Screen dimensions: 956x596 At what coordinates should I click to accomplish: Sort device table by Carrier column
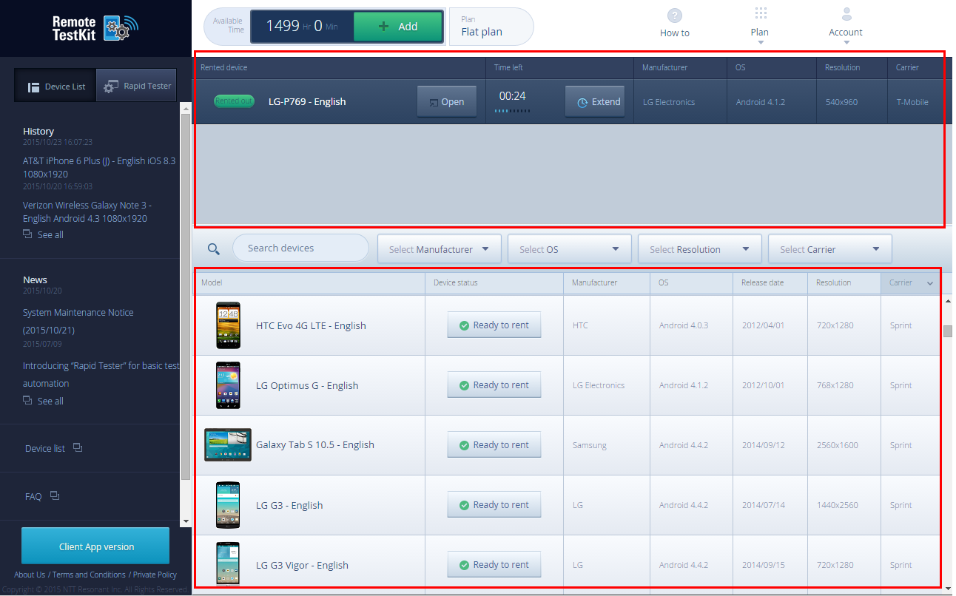910,282
